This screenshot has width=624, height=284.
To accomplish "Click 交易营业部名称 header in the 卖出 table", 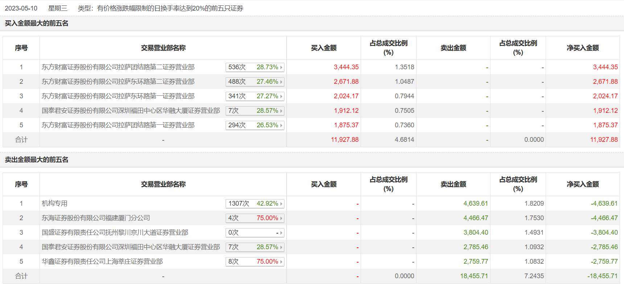I will click(163, 184).
